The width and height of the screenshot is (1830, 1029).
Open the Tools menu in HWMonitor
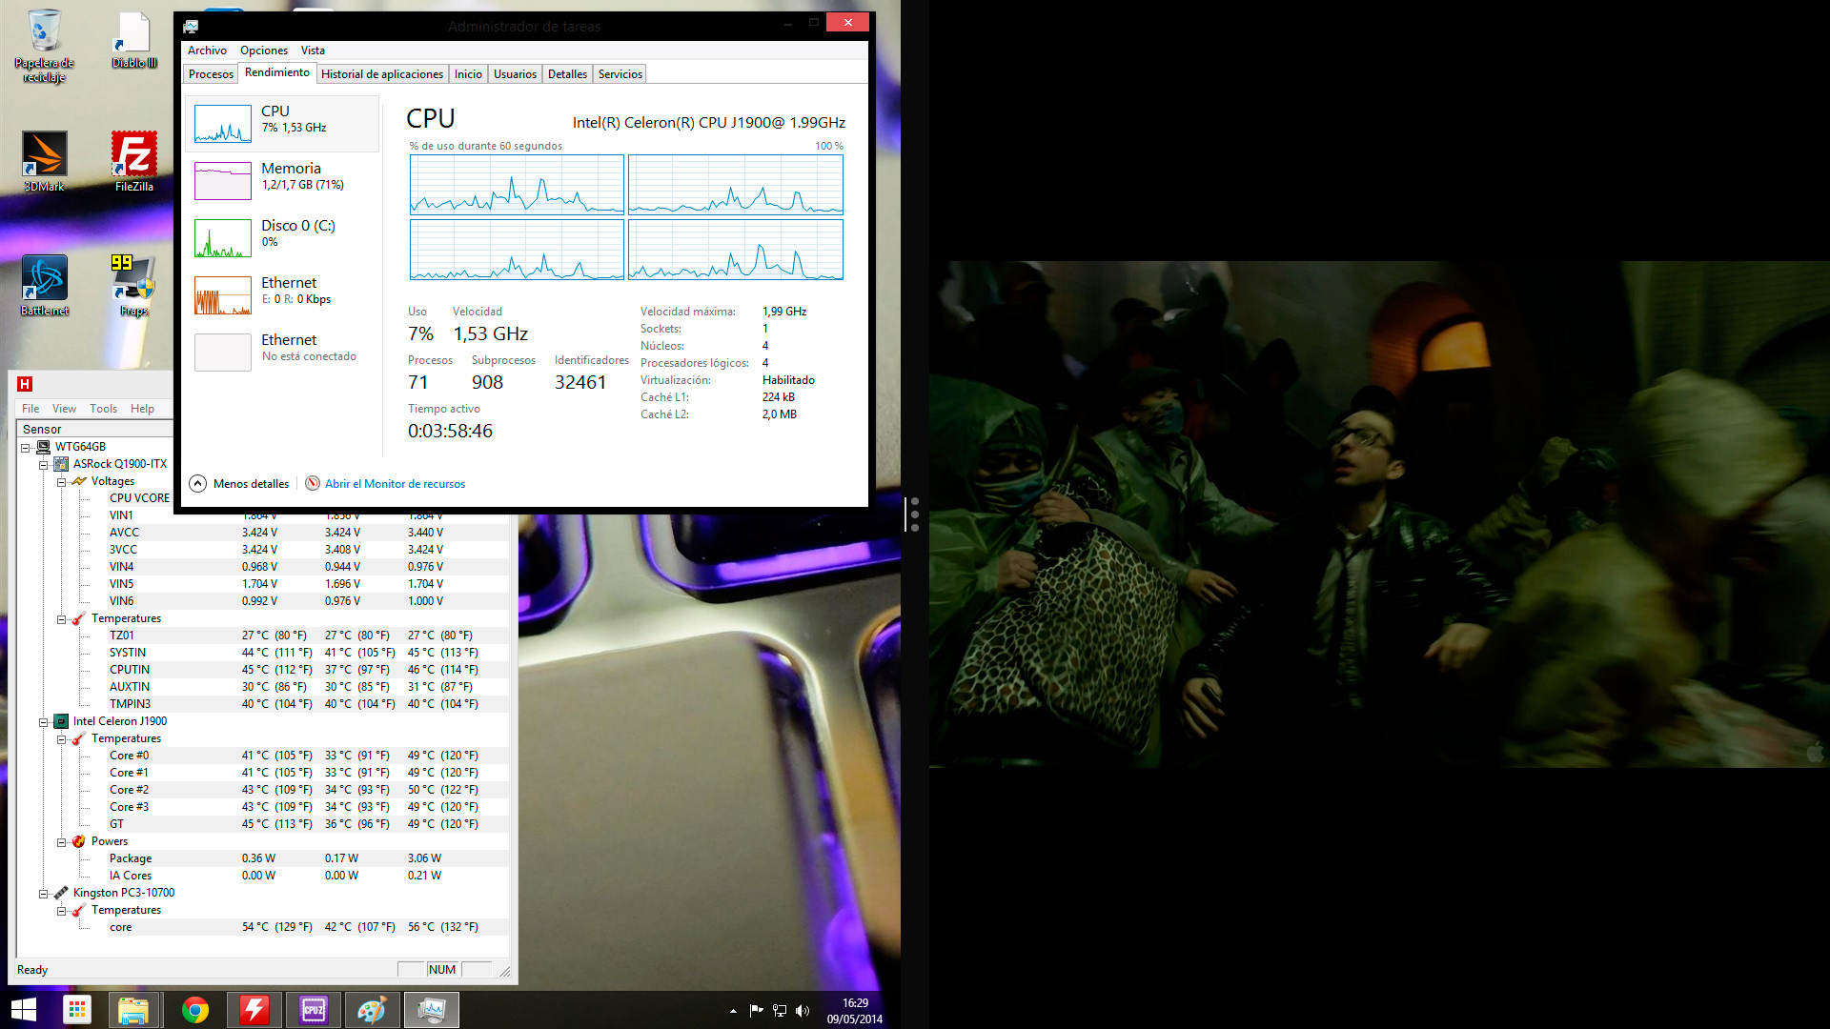point(103,409)
